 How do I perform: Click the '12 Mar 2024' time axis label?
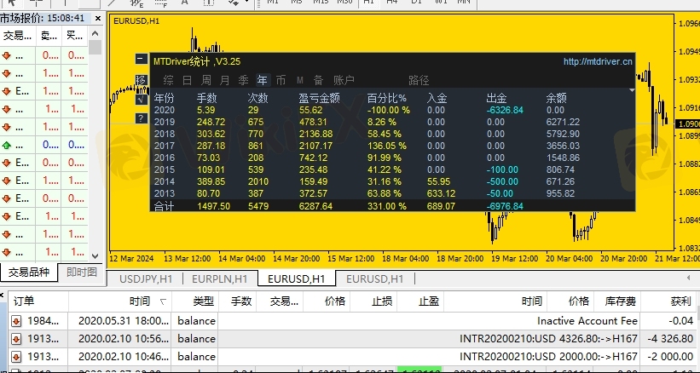(x=131, y=259)
